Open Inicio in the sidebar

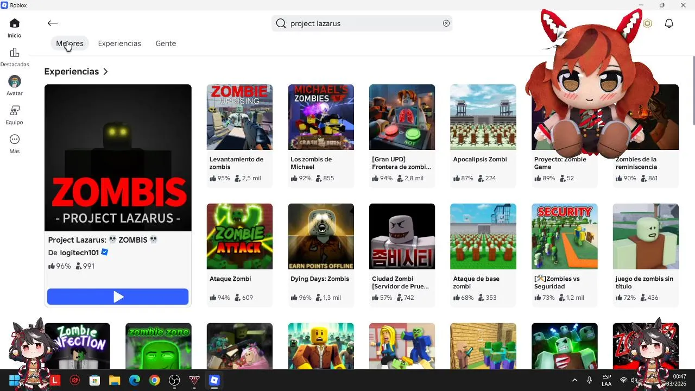tap(15, 28)
